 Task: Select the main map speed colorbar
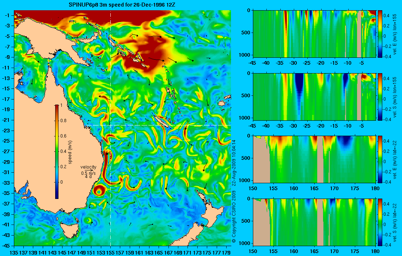[57, 152]
